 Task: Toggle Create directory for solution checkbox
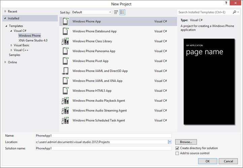(x=177, y=148)
